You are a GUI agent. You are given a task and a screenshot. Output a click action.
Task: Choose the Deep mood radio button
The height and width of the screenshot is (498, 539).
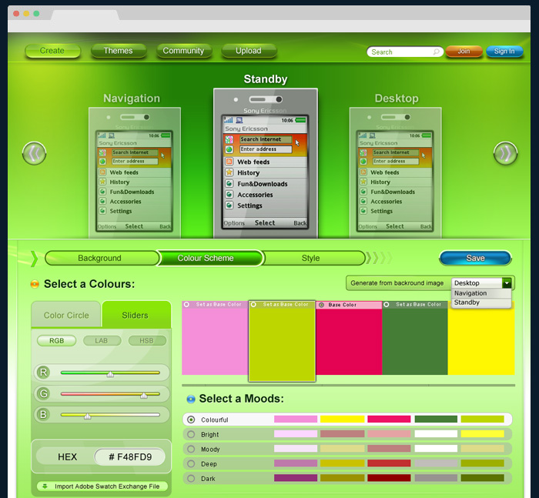click(191, 464)
